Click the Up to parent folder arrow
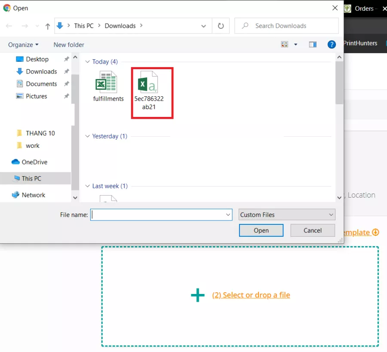The image size is (387, 352). [x=48, y=26]
